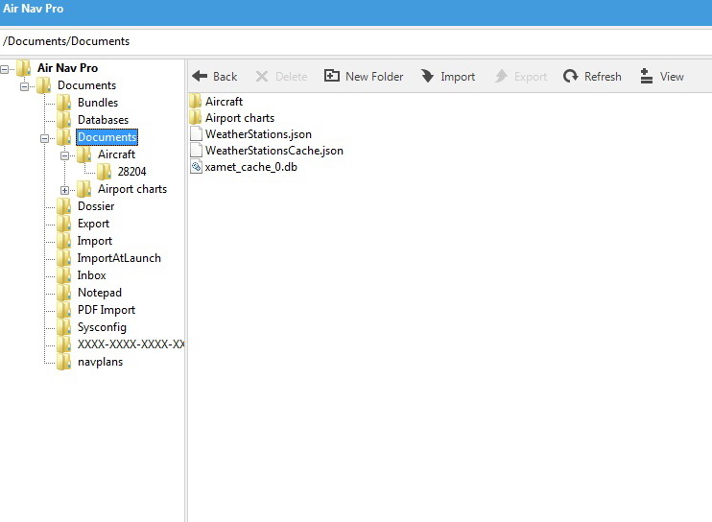This screenshot has width=712, height=522.
Task: Open the PDF Import folder
Action: pyautogui.click(x=106, y=310)
